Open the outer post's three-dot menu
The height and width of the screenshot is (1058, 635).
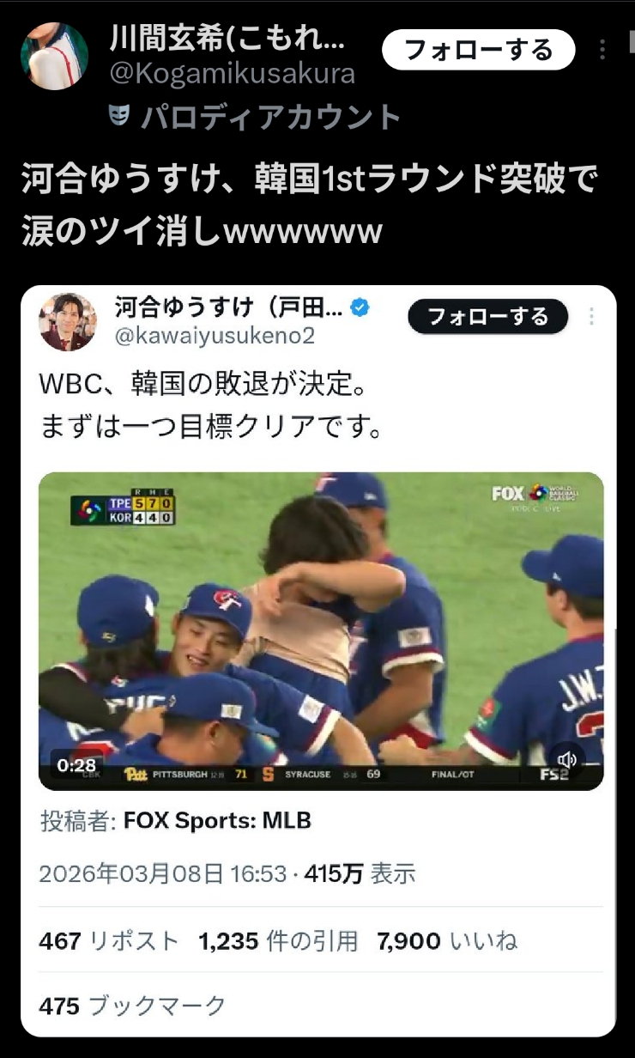tap(602, 50)
